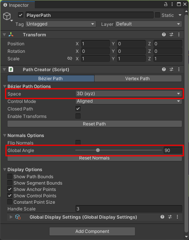Open Transform component help icon

tap(164, 34)
